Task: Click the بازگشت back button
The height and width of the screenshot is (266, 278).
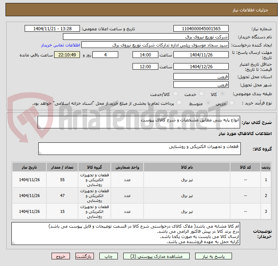Action: tap(85, 256)
